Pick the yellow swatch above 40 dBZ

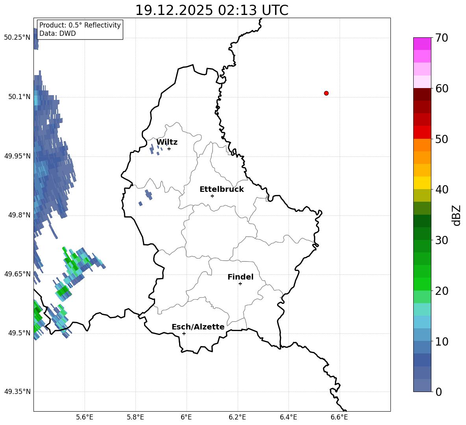[422, 183]
